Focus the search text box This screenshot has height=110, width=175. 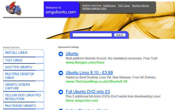tap(92, 35)
